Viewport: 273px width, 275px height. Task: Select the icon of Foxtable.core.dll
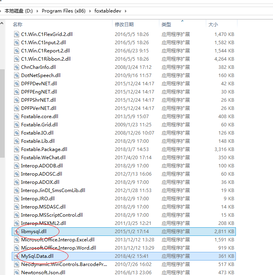[x=16, y=116]
